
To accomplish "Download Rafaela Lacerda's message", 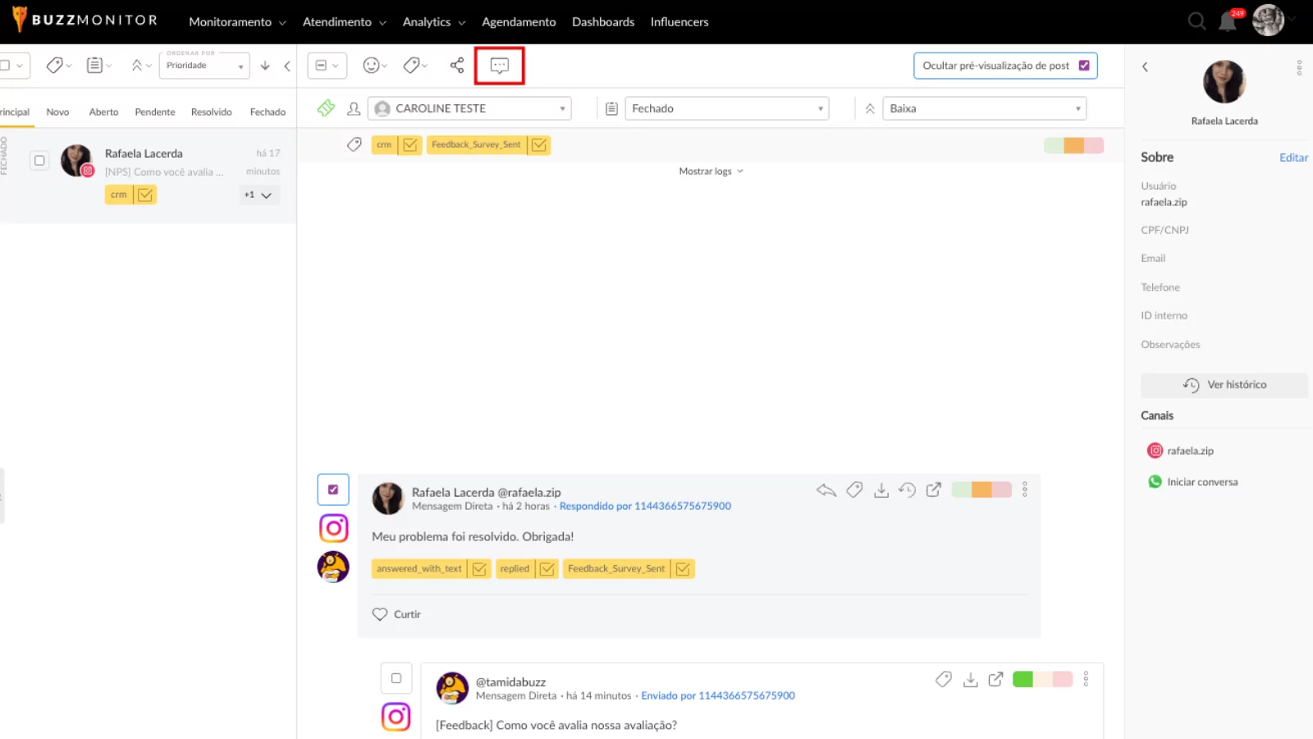I will tap(881, 490).
